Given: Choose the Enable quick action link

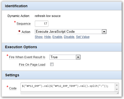Looking at the screenshot, I should [x=57, y=37].
